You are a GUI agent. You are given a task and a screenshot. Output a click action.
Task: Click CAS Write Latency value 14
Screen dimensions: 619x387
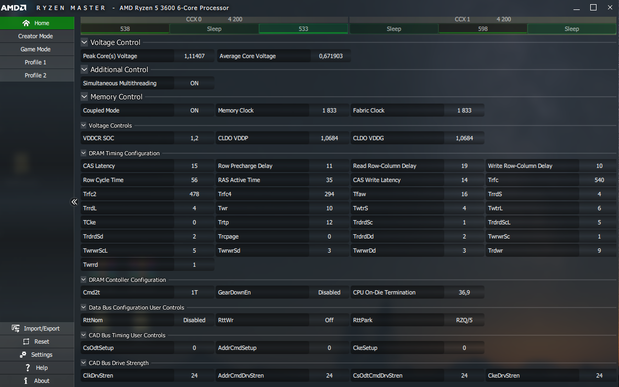click(464, 180)
